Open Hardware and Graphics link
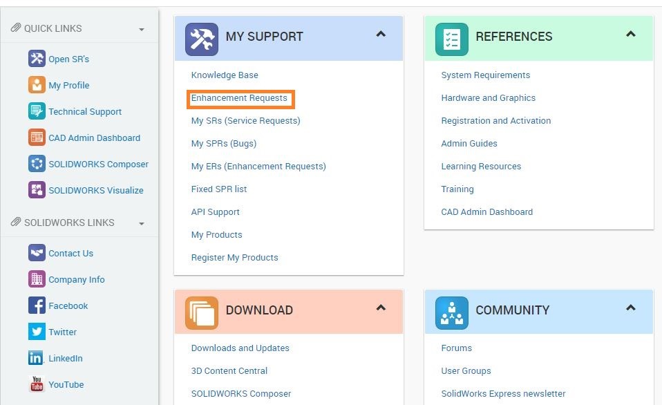The width and height of the screenshot is (662, 405). pos(488,98)
